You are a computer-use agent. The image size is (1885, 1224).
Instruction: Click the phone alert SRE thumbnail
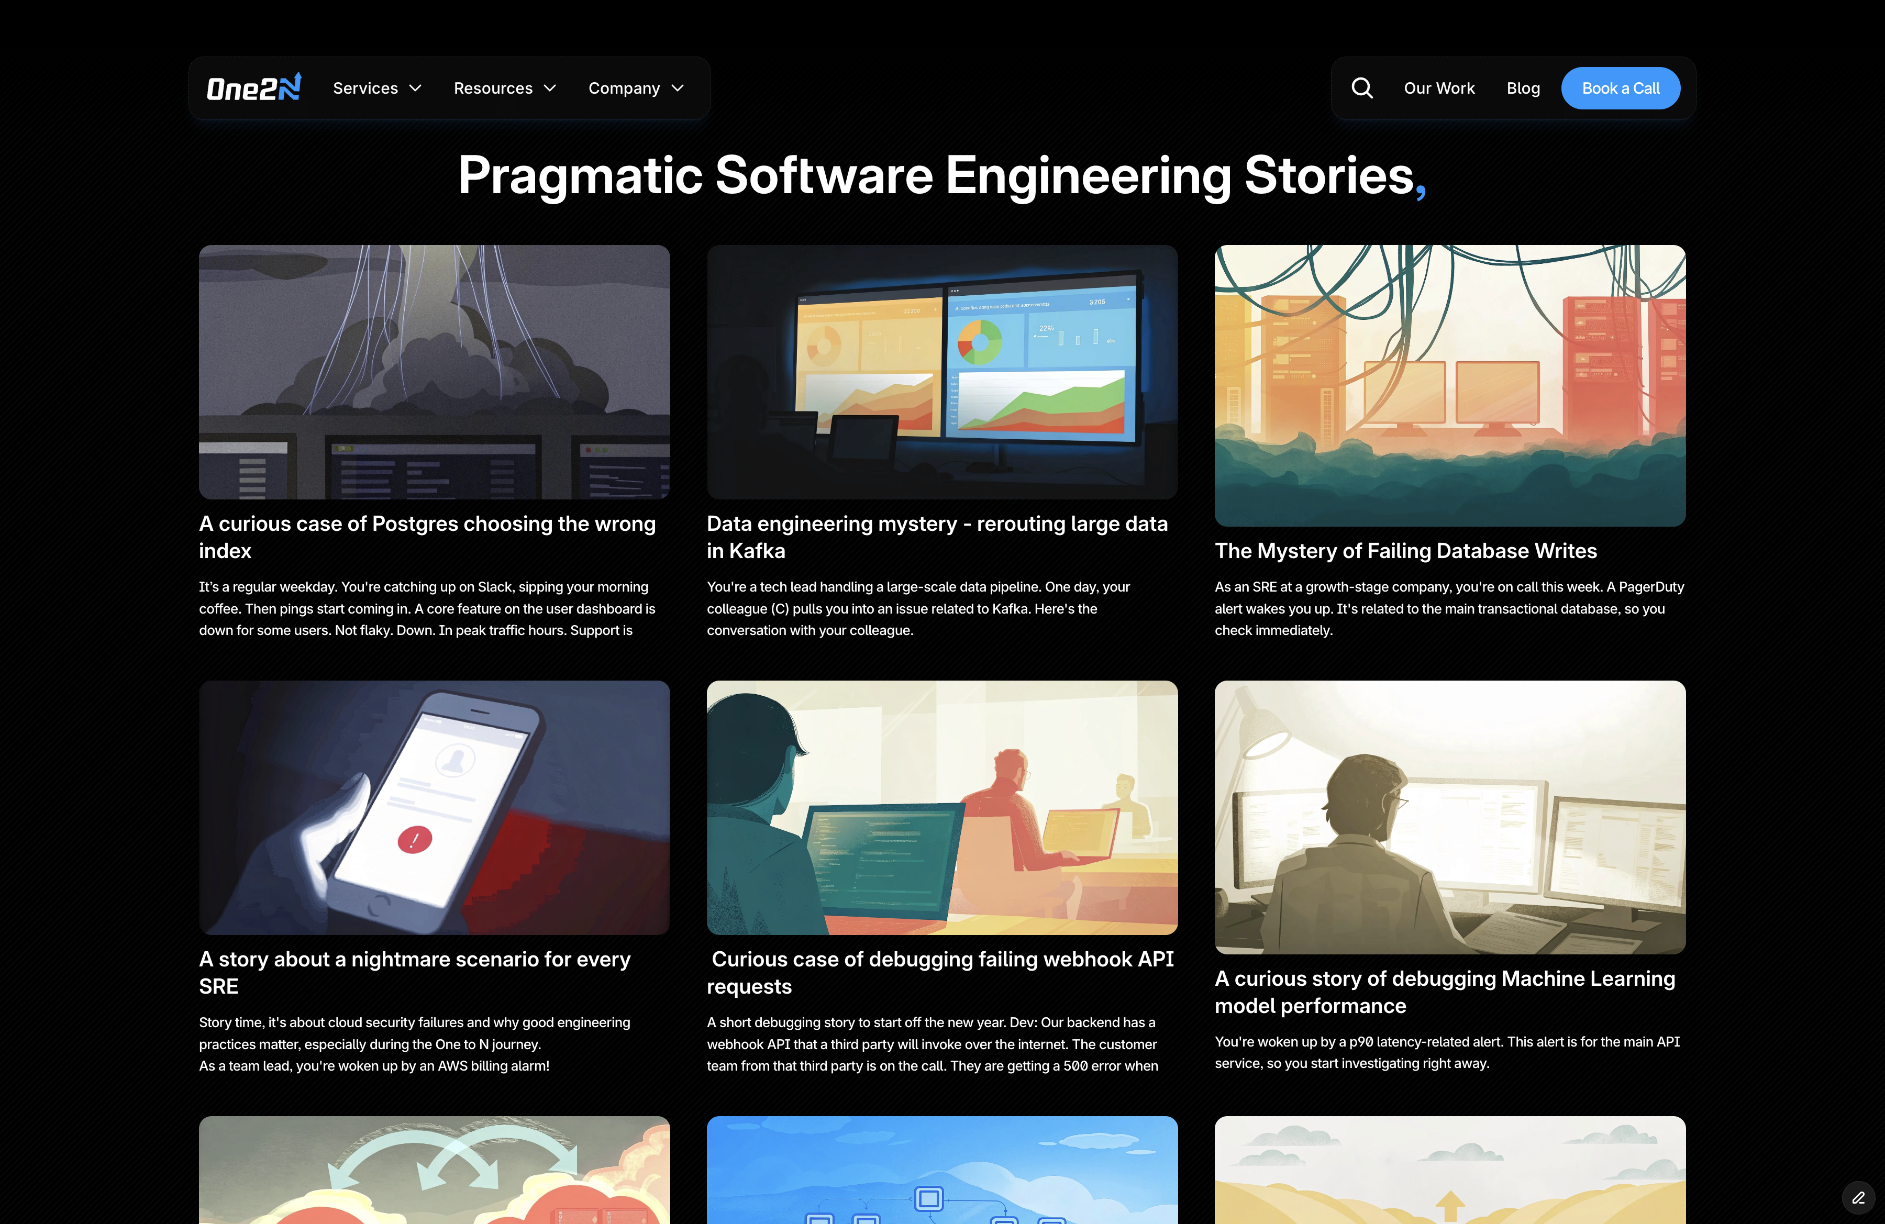pyautogui.click(x=434, y=808)
